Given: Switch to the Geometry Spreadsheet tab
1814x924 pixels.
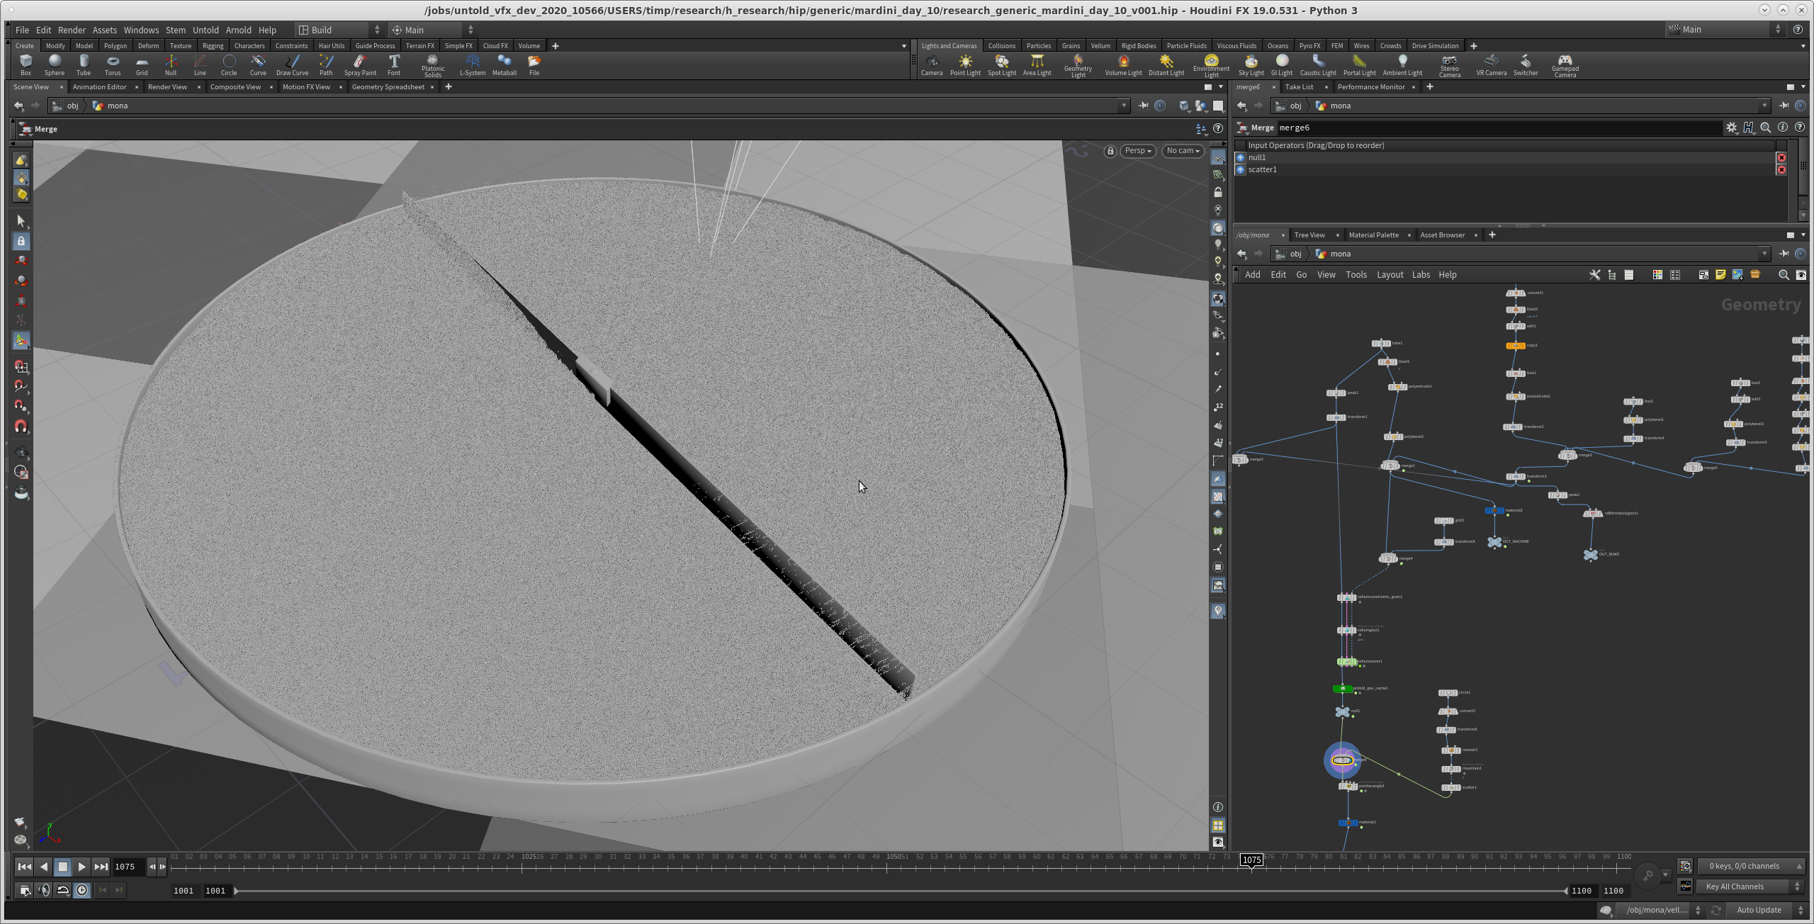Looking at the screenshot, I should (388, 87).
